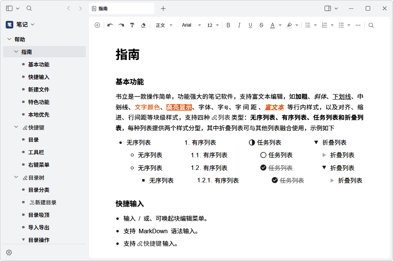Insert an unordered bullet list

pos(308,25)
